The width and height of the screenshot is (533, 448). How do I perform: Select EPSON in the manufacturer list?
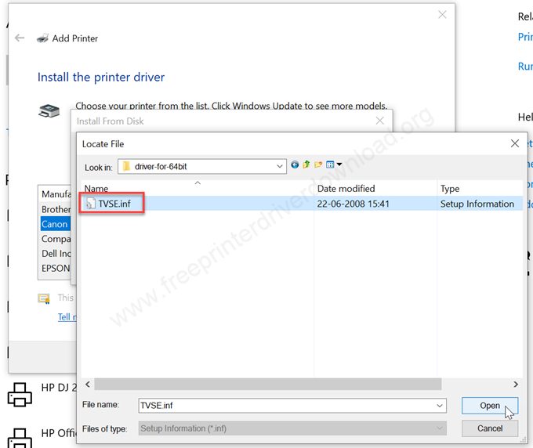(x=56, y=269)
